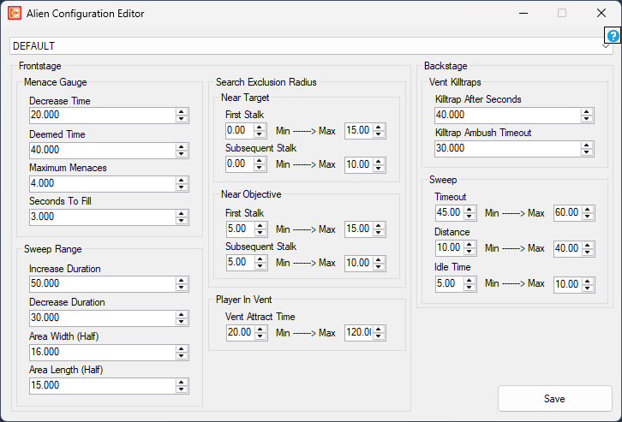This screenshot has height=422, width=622.
Task: Increase Killtrap After Seconds value
Action: pos(587,112)
